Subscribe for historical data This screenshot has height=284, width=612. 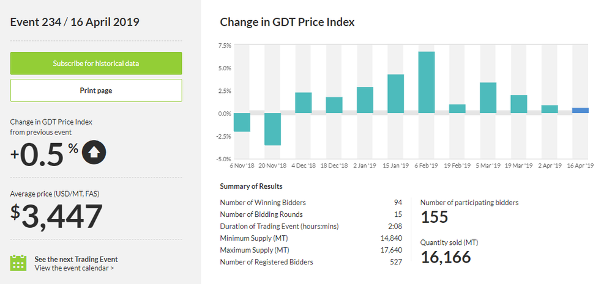coord(96,64)
